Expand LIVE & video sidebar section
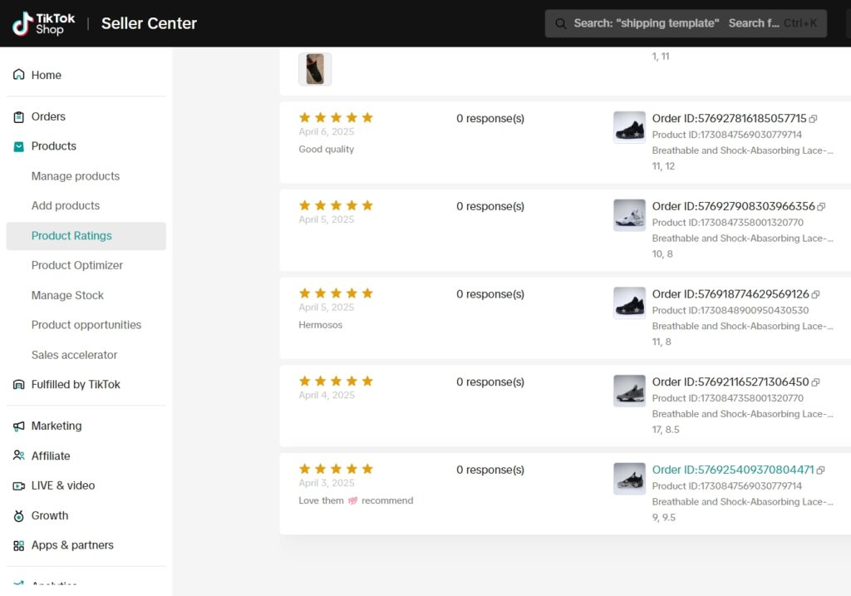Viewport: 851px width, 596px height. pos(63,485)
